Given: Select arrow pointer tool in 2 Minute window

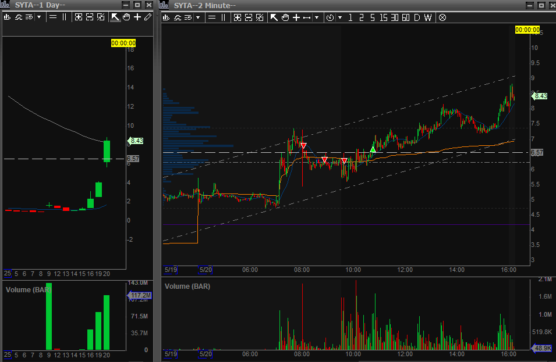Looking at the screenshot, I should pos(274,17).
